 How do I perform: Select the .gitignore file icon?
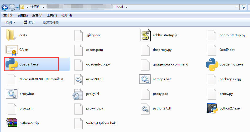tap(79, 36)
